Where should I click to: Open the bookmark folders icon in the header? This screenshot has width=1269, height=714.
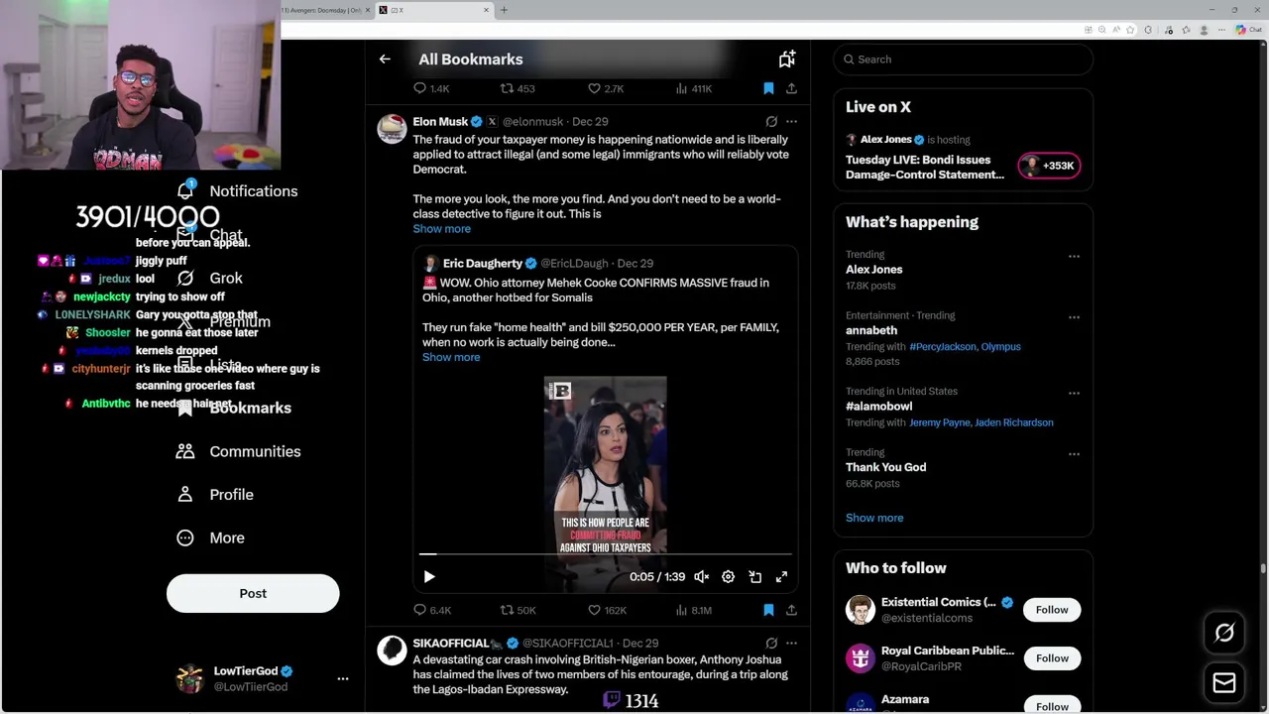[x=786, y=59]
